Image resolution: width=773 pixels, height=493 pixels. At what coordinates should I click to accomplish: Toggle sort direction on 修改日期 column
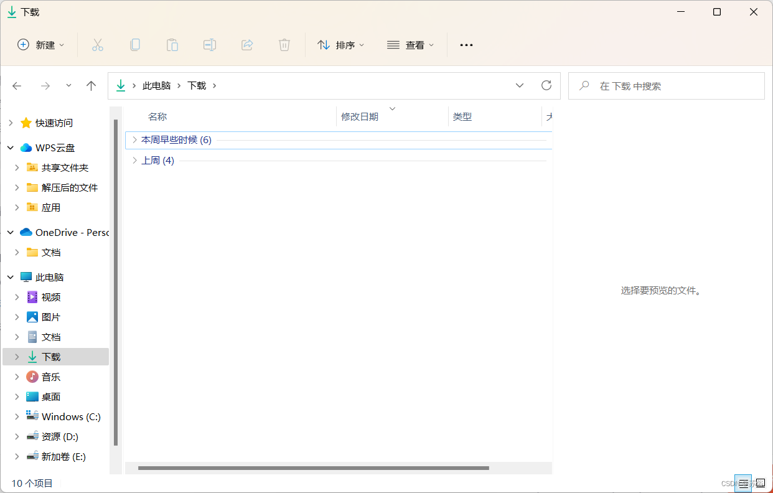pyautogui.click(x=392, y=108)
